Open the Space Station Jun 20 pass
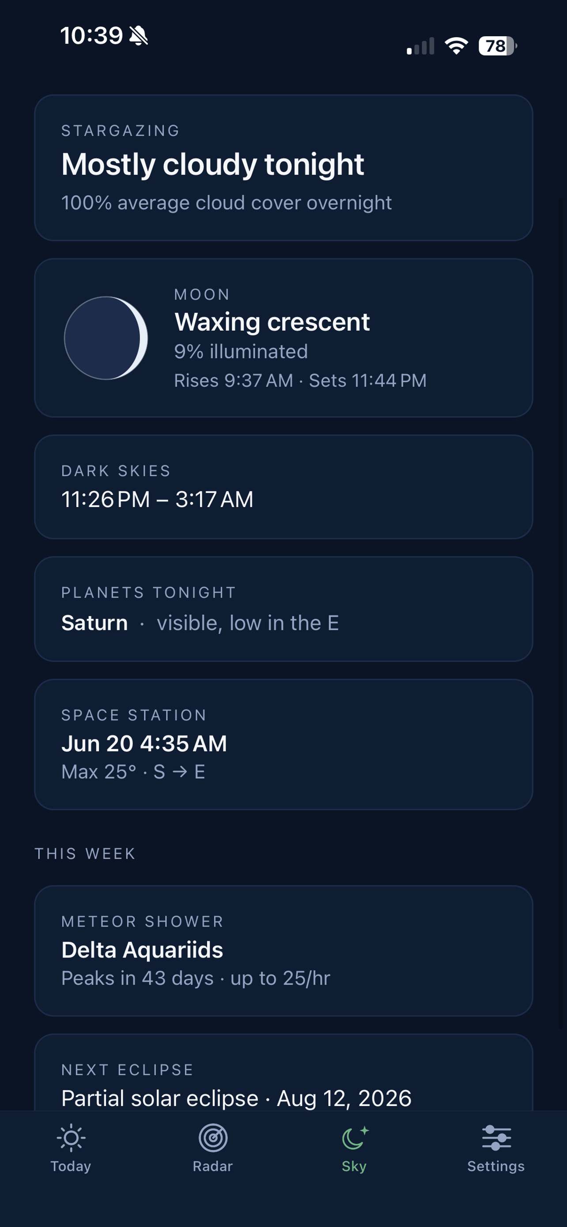The width and height of the screenshot is (567, 1227). (283, 745)
